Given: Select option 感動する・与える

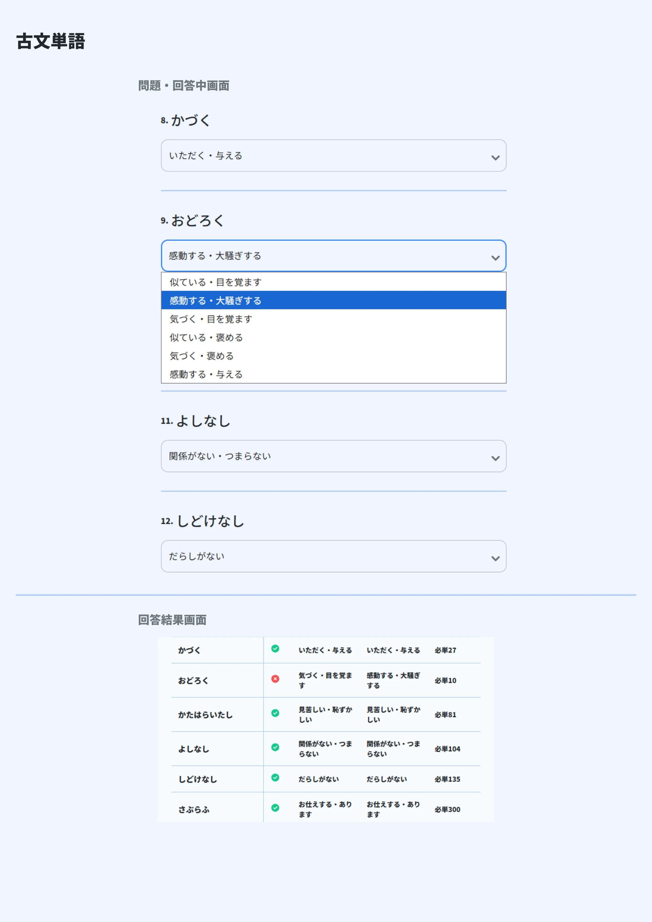Looking at the screenshot, I should tap(206, 374).
